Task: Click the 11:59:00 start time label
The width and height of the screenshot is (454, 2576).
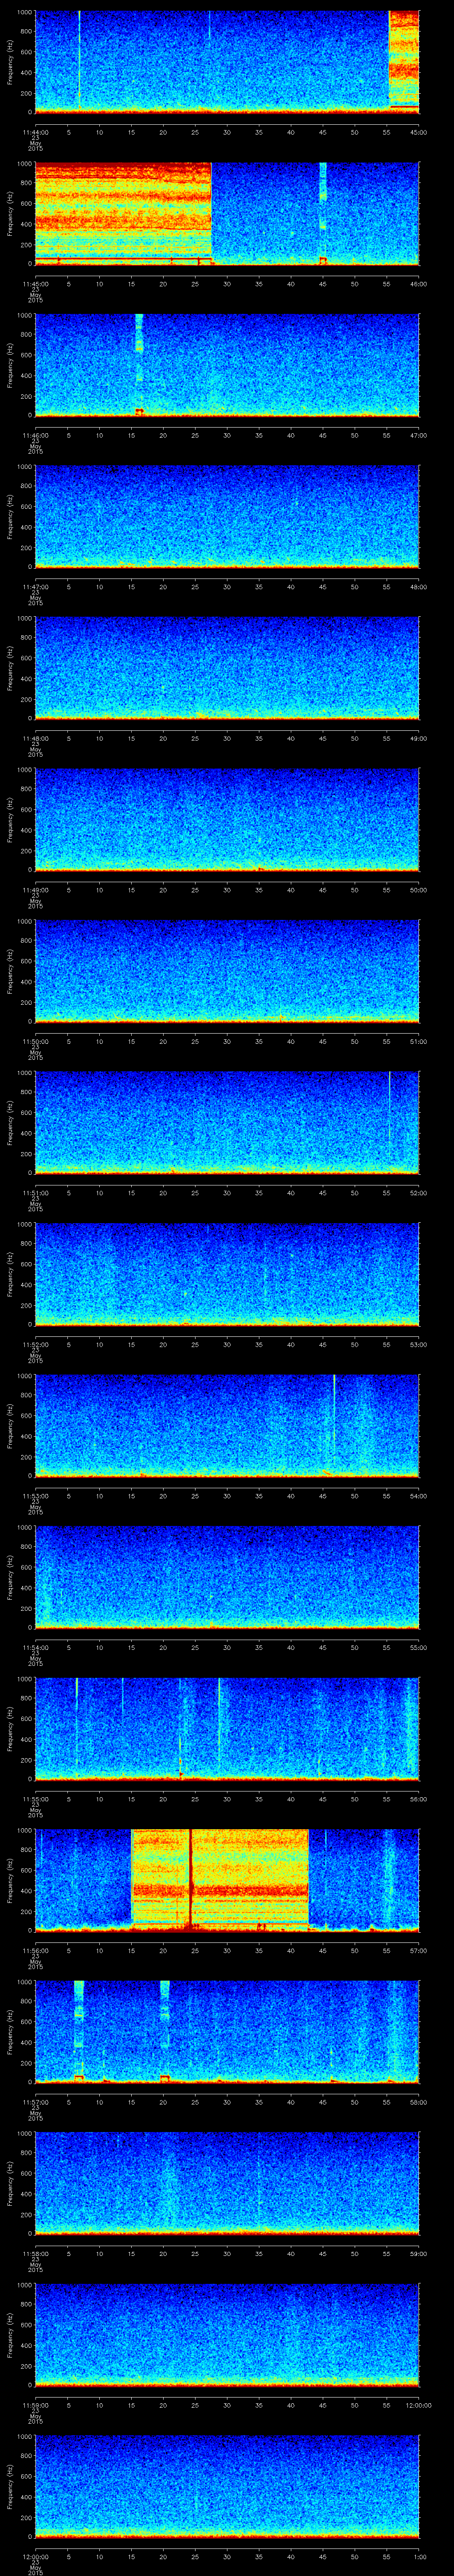Action: click(36, 2404)
